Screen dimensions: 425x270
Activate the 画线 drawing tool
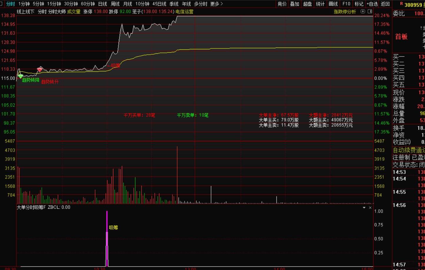(x=333, y=4)
